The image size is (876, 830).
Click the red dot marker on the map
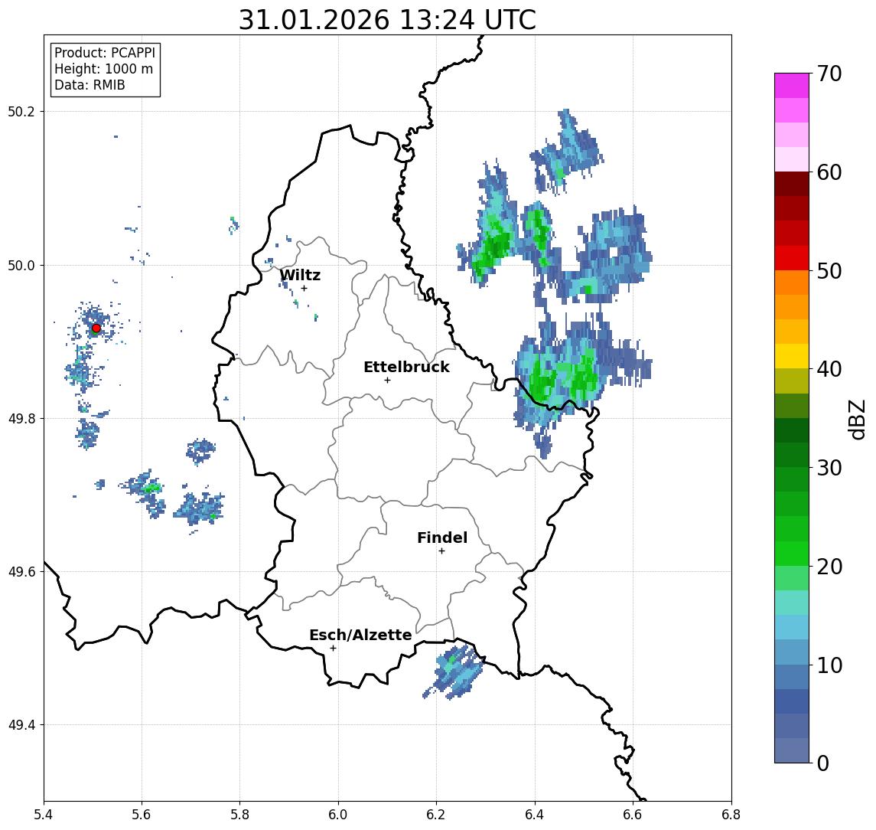point(96,328)
